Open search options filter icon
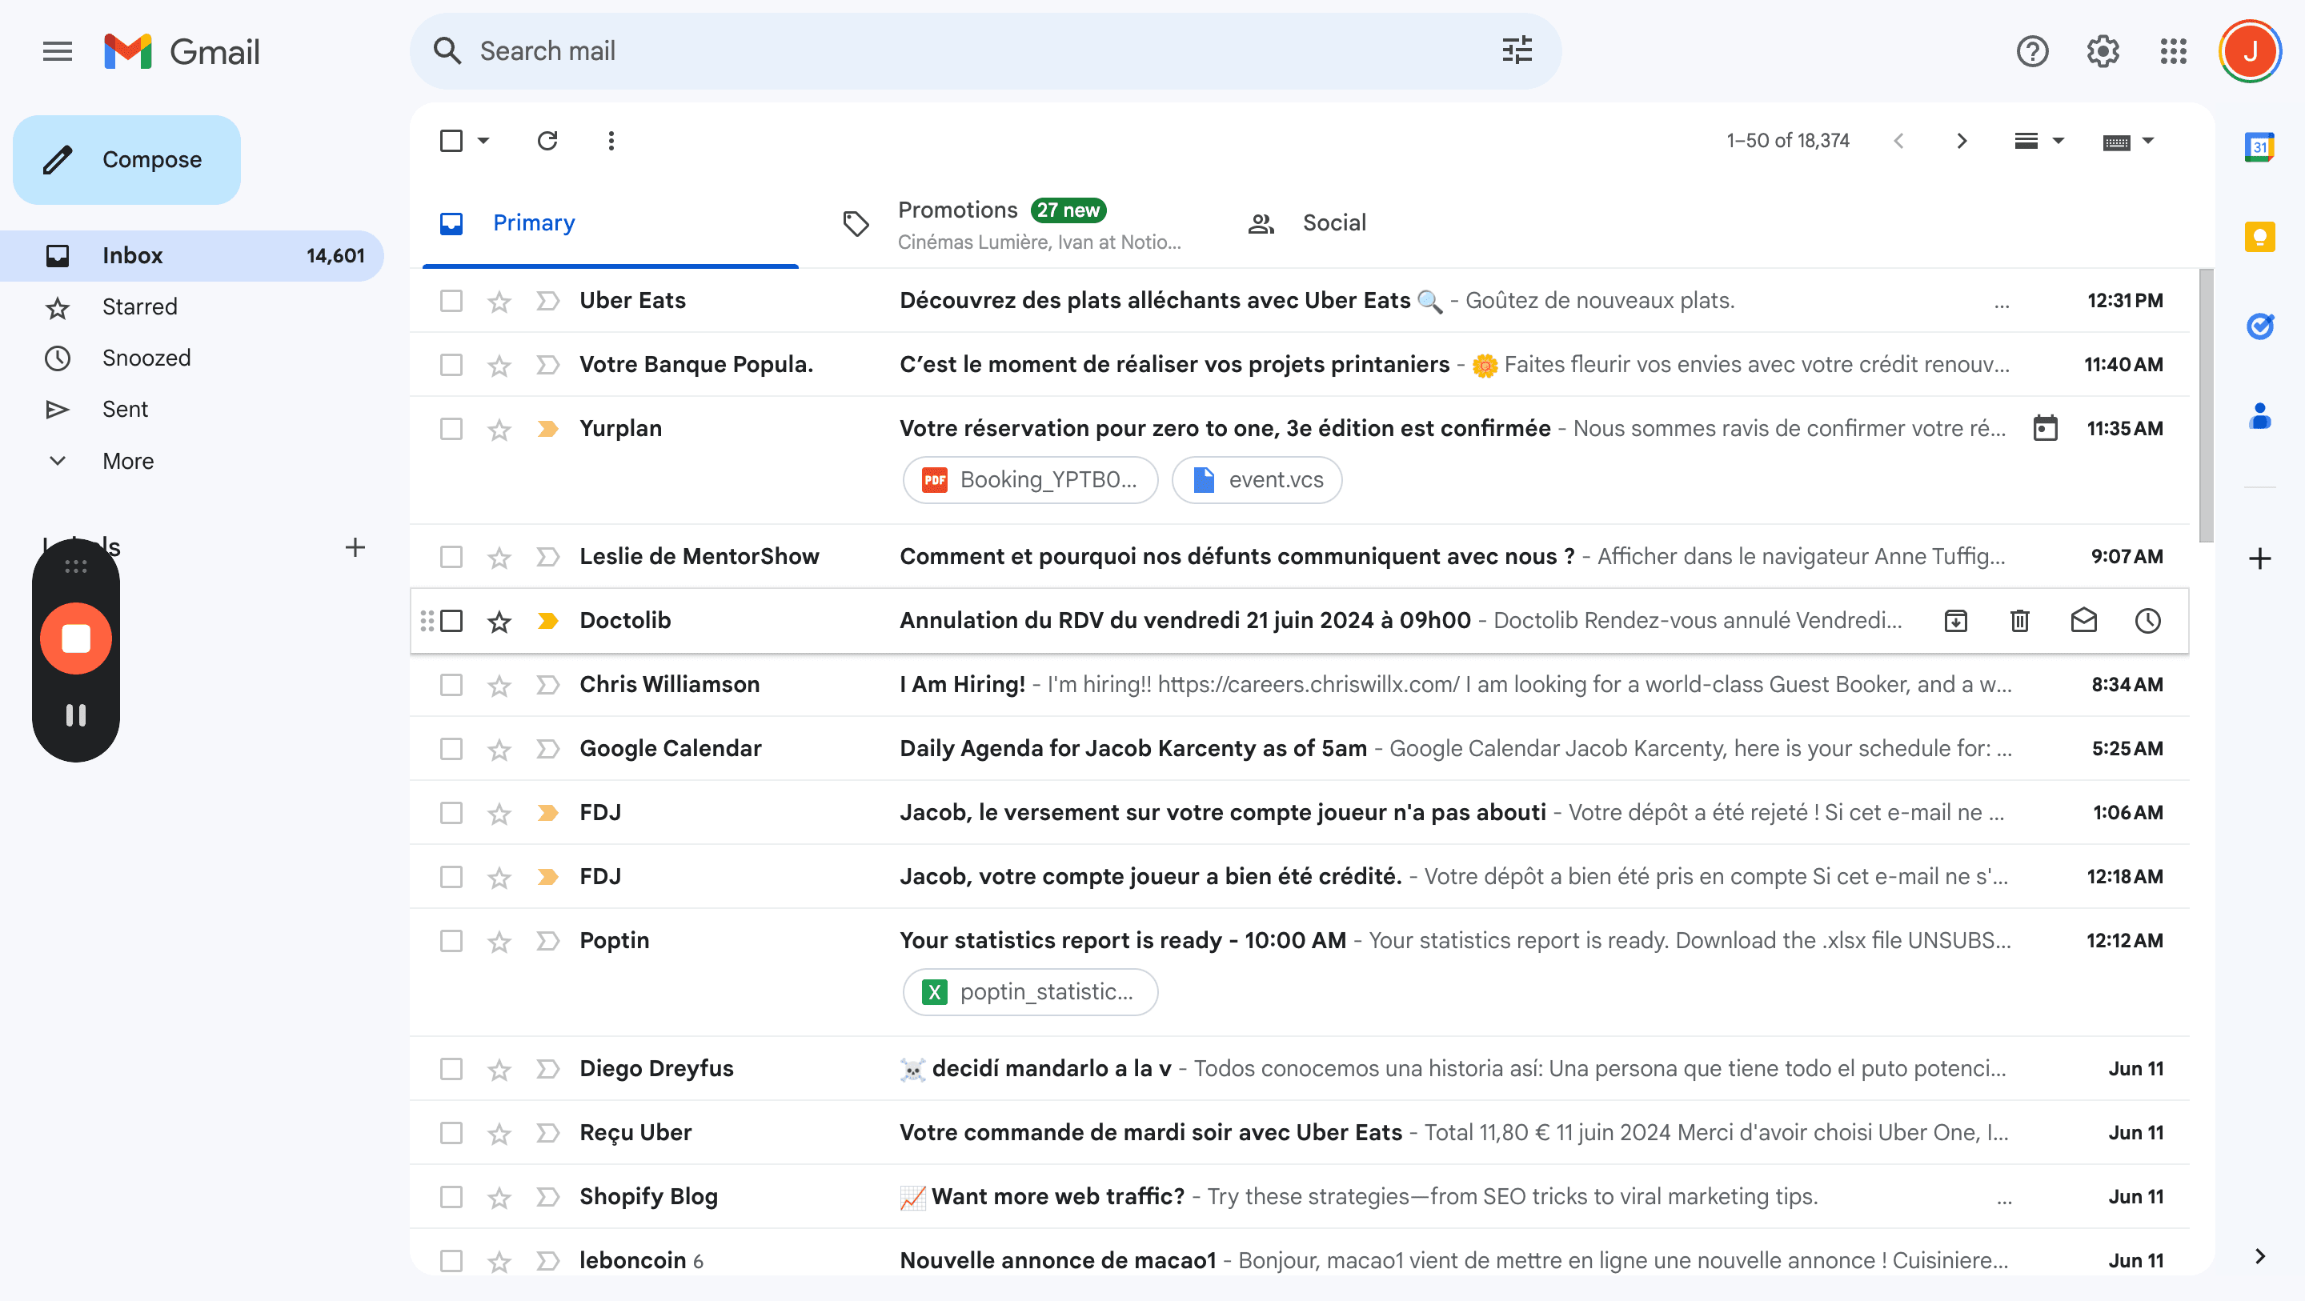This screenshot has width=2305, height=1301. tap(1517, 50)
